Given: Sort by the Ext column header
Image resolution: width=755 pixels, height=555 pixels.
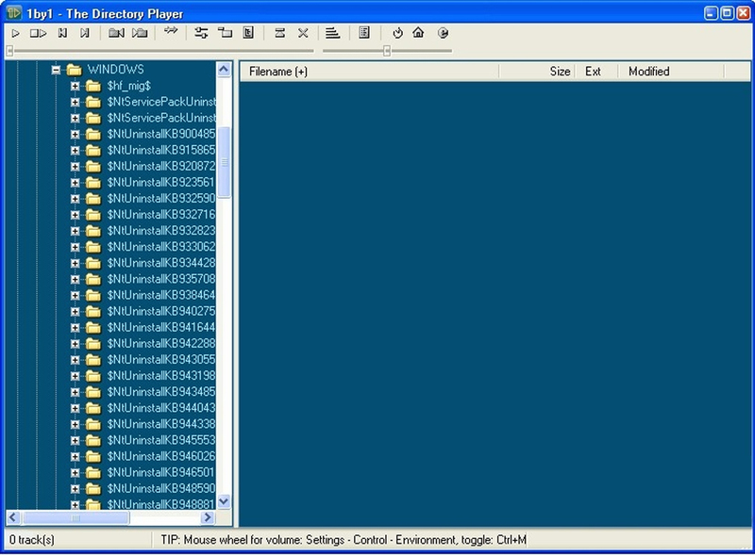Looking at the screenshot, I should [x=596, y=72].
